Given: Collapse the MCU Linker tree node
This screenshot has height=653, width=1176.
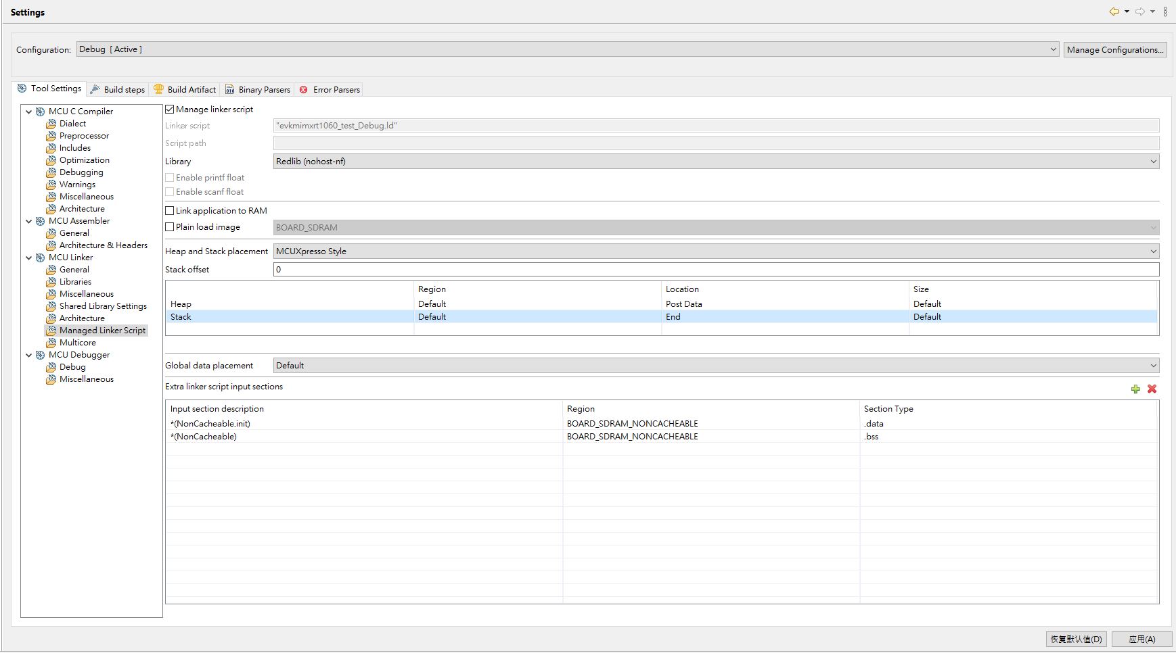Looking at the screenshot, I should 29,258.
